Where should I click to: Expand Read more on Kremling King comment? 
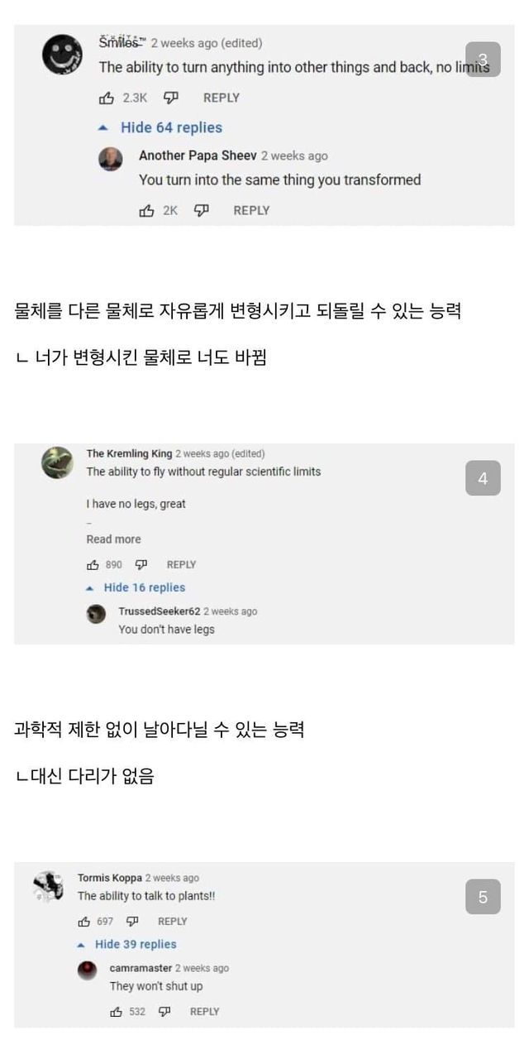click(x=113, y=539)
